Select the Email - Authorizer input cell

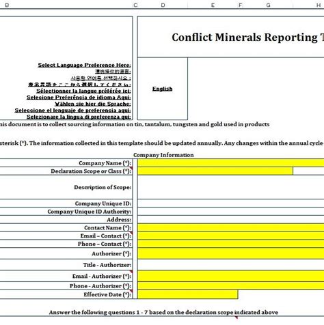coord(231,276)
